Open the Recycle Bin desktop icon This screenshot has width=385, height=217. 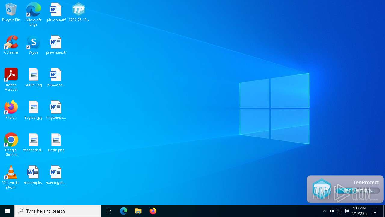(11, 12)
